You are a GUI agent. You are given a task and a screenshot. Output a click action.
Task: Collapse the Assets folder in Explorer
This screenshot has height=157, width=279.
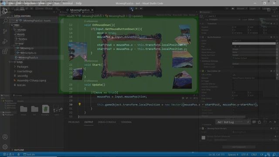pyautogui.click(x=21, y=34)
